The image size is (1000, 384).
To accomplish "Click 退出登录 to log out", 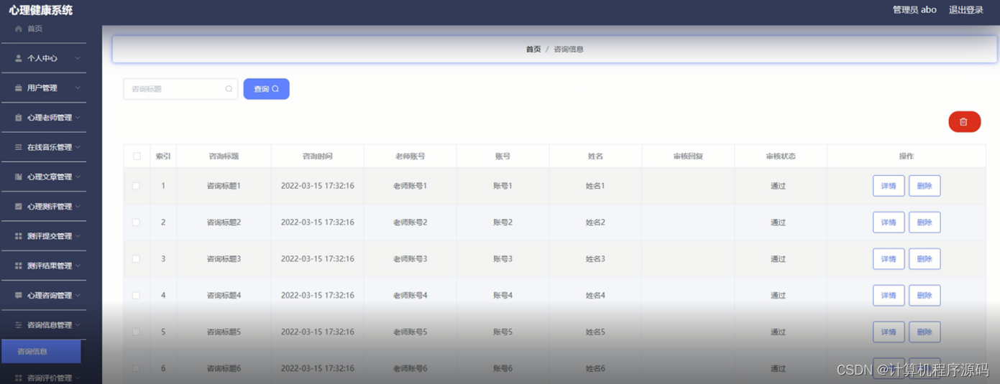I will pyautogui.click(x=965, y=10).
